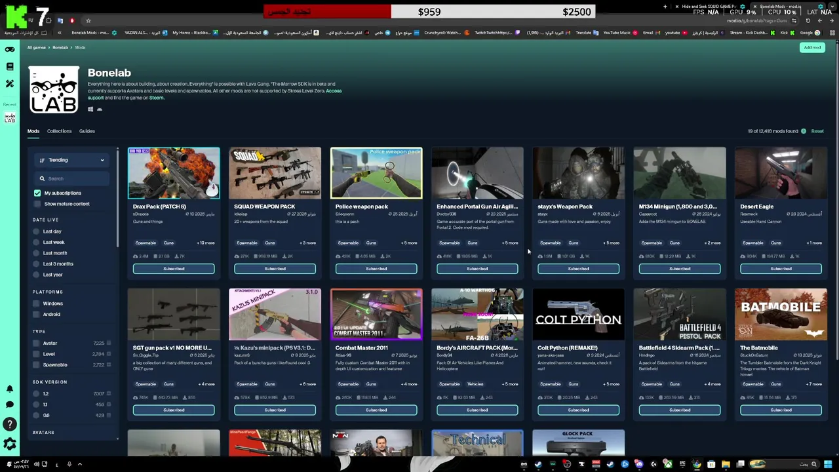Check the Avatar type filter
This screenshot has height=472, width=839.
tap(37, 344)
